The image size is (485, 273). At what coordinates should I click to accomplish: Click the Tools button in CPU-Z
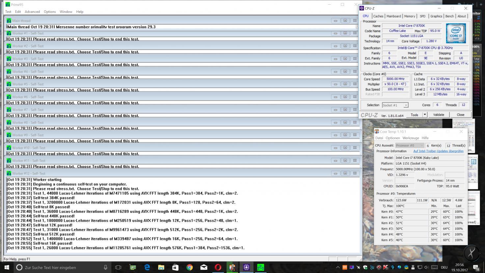pos(414,115)
